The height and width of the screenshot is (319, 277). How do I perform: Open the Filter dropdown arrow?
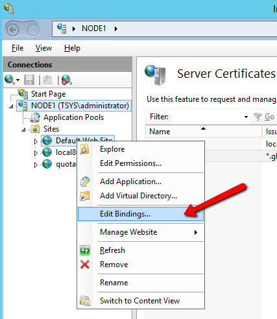click(x=246, y=117)
